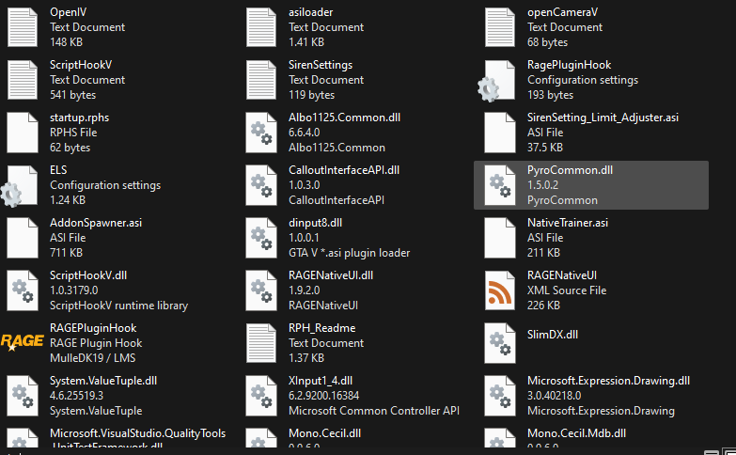Click the 'XInput1_4.dll' file name

[x=321, y=381]
